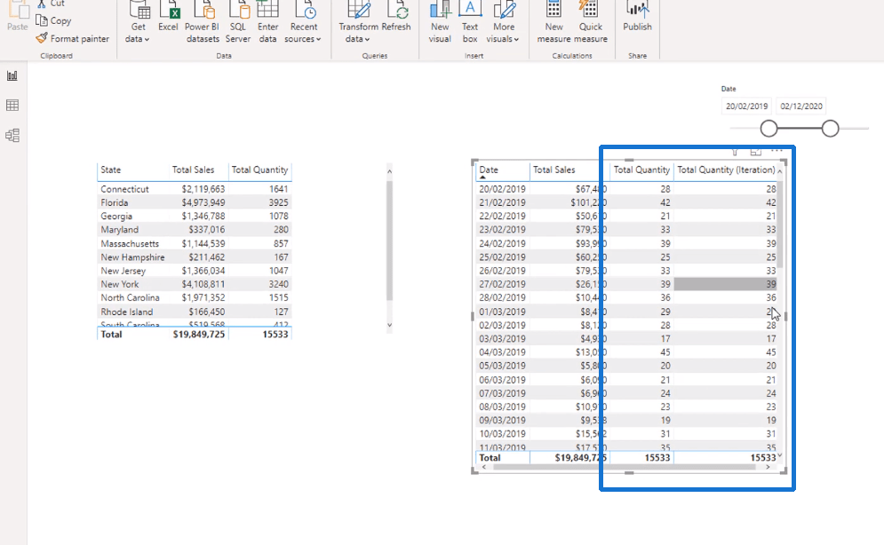Import data from Excel
The width and height of the screenshot is (884, 545).
[168, 17]
